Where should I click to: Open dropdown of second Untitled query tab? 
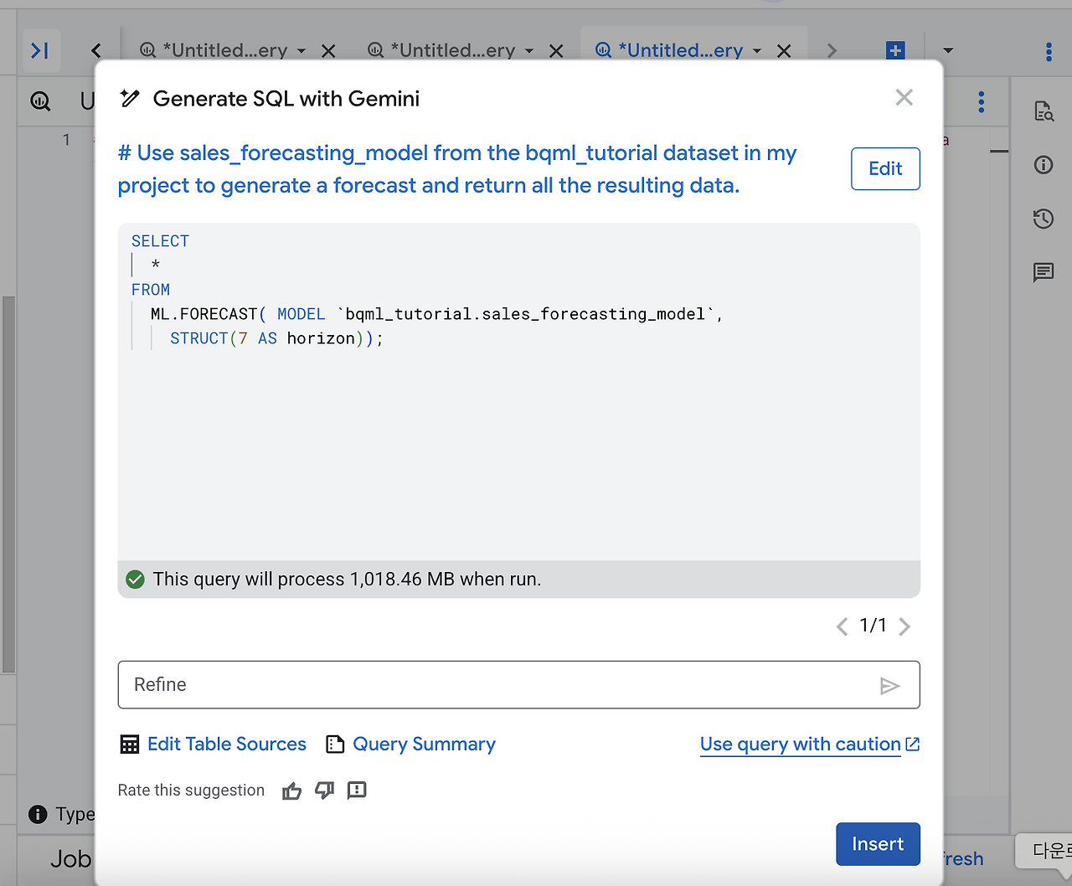click(529, 51)
